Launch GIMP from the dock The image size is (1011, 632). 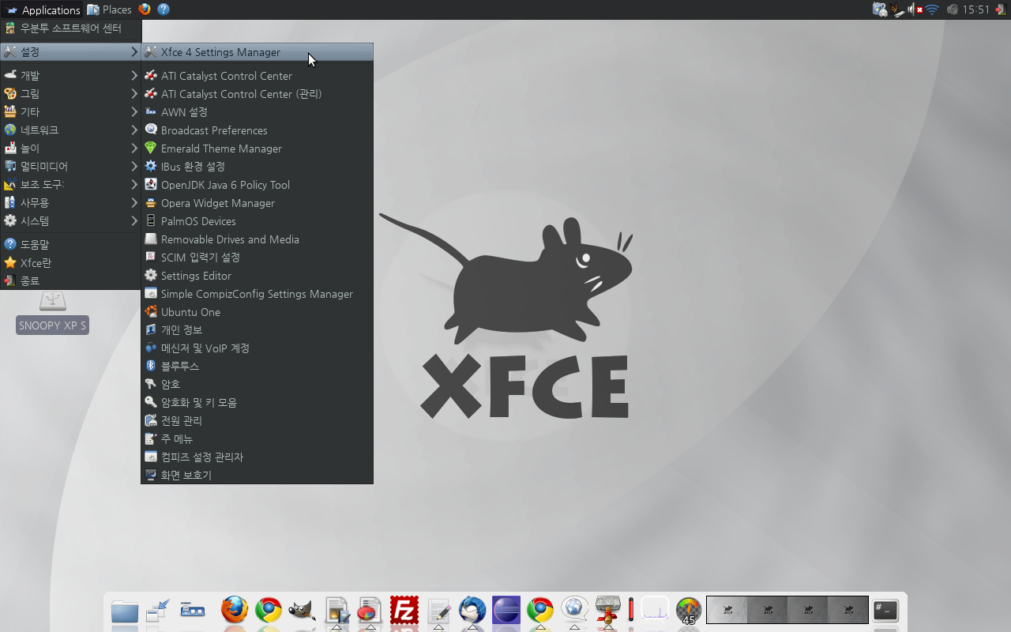[x=303, y=610]
